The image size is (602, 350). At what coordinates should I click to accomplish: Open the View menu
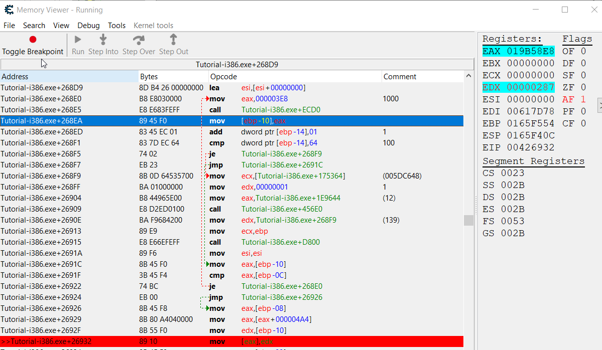coord(61,26)
